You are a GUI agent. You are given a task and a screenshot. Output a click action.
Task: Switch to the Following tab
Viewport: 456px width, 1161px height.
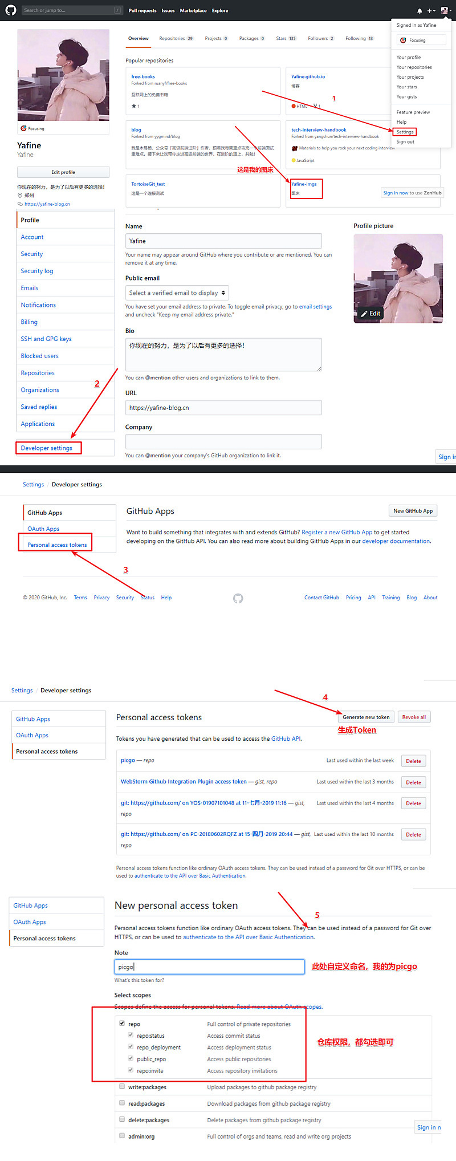tap(359, 39)
